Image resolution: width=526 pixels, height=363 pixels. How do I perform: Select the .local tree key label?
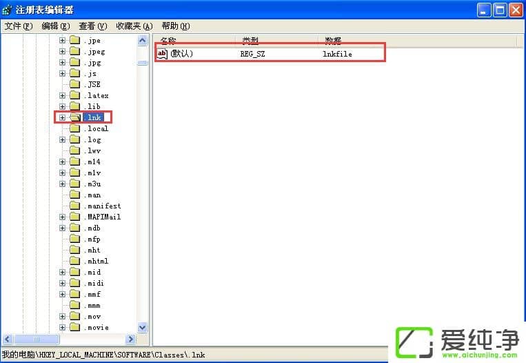pyautogui.click(x=97, y=128)
